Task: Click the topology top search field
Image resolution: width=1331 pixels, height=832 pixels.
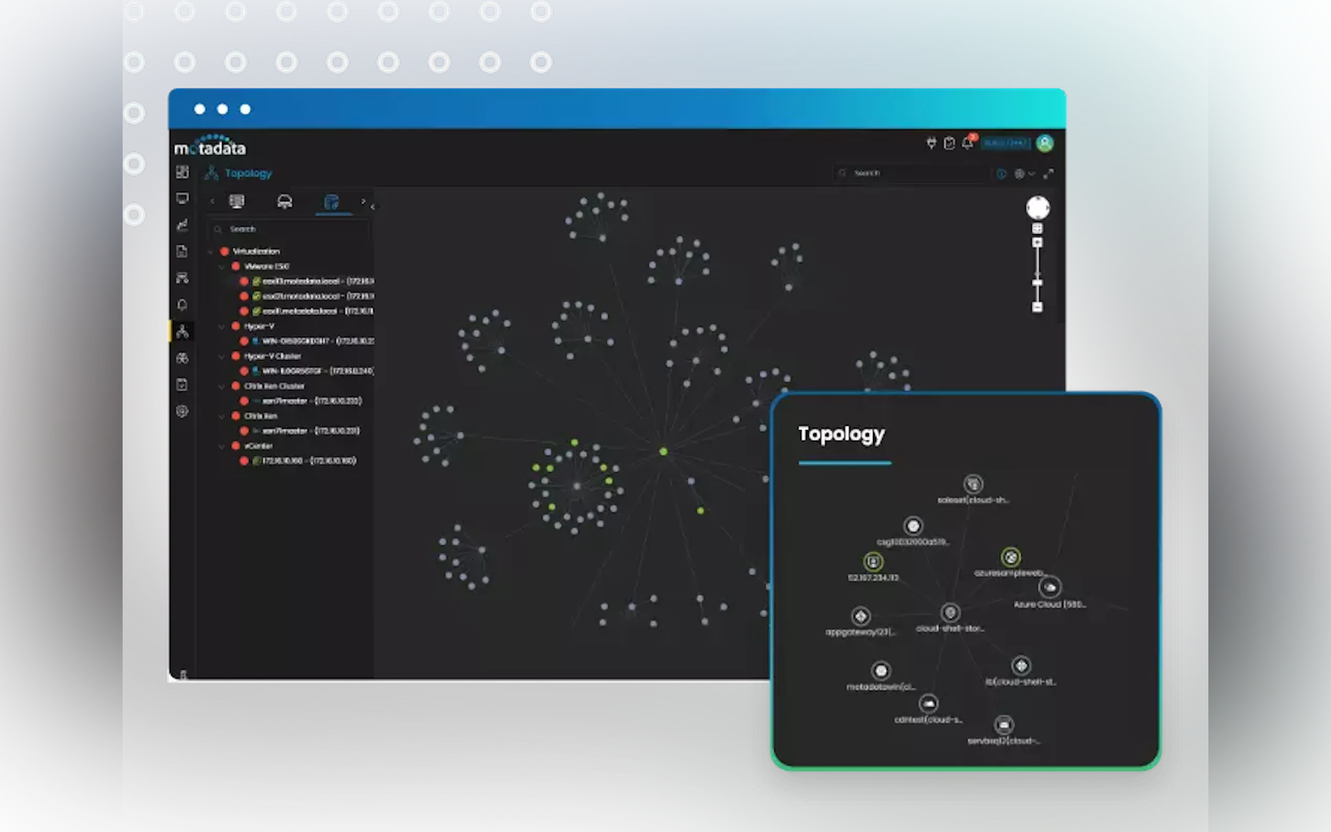Action: pos(913,173)
